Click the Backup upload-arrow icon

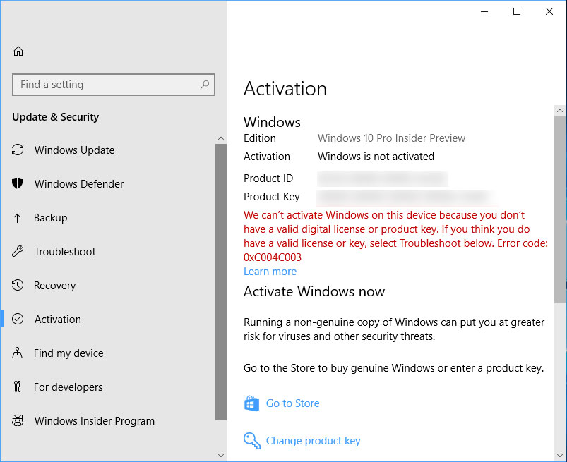point(18,217)
